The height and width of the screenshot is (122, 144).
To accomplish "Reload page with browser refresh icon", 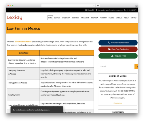I will pos(94,5).
